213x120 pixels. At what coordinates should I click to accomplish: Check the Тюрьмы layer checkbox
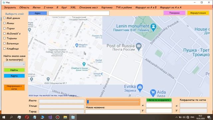[x=4, y=38]
